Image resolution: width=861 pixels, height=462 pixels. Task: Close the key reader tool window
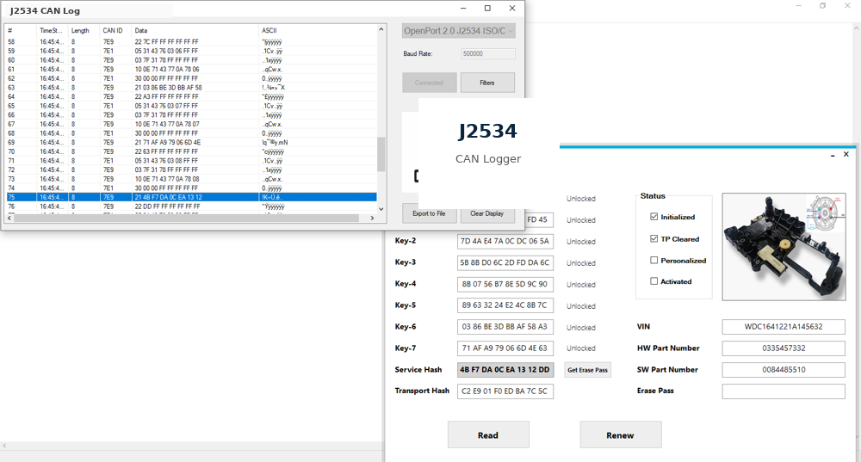click(x=846, y=155)
